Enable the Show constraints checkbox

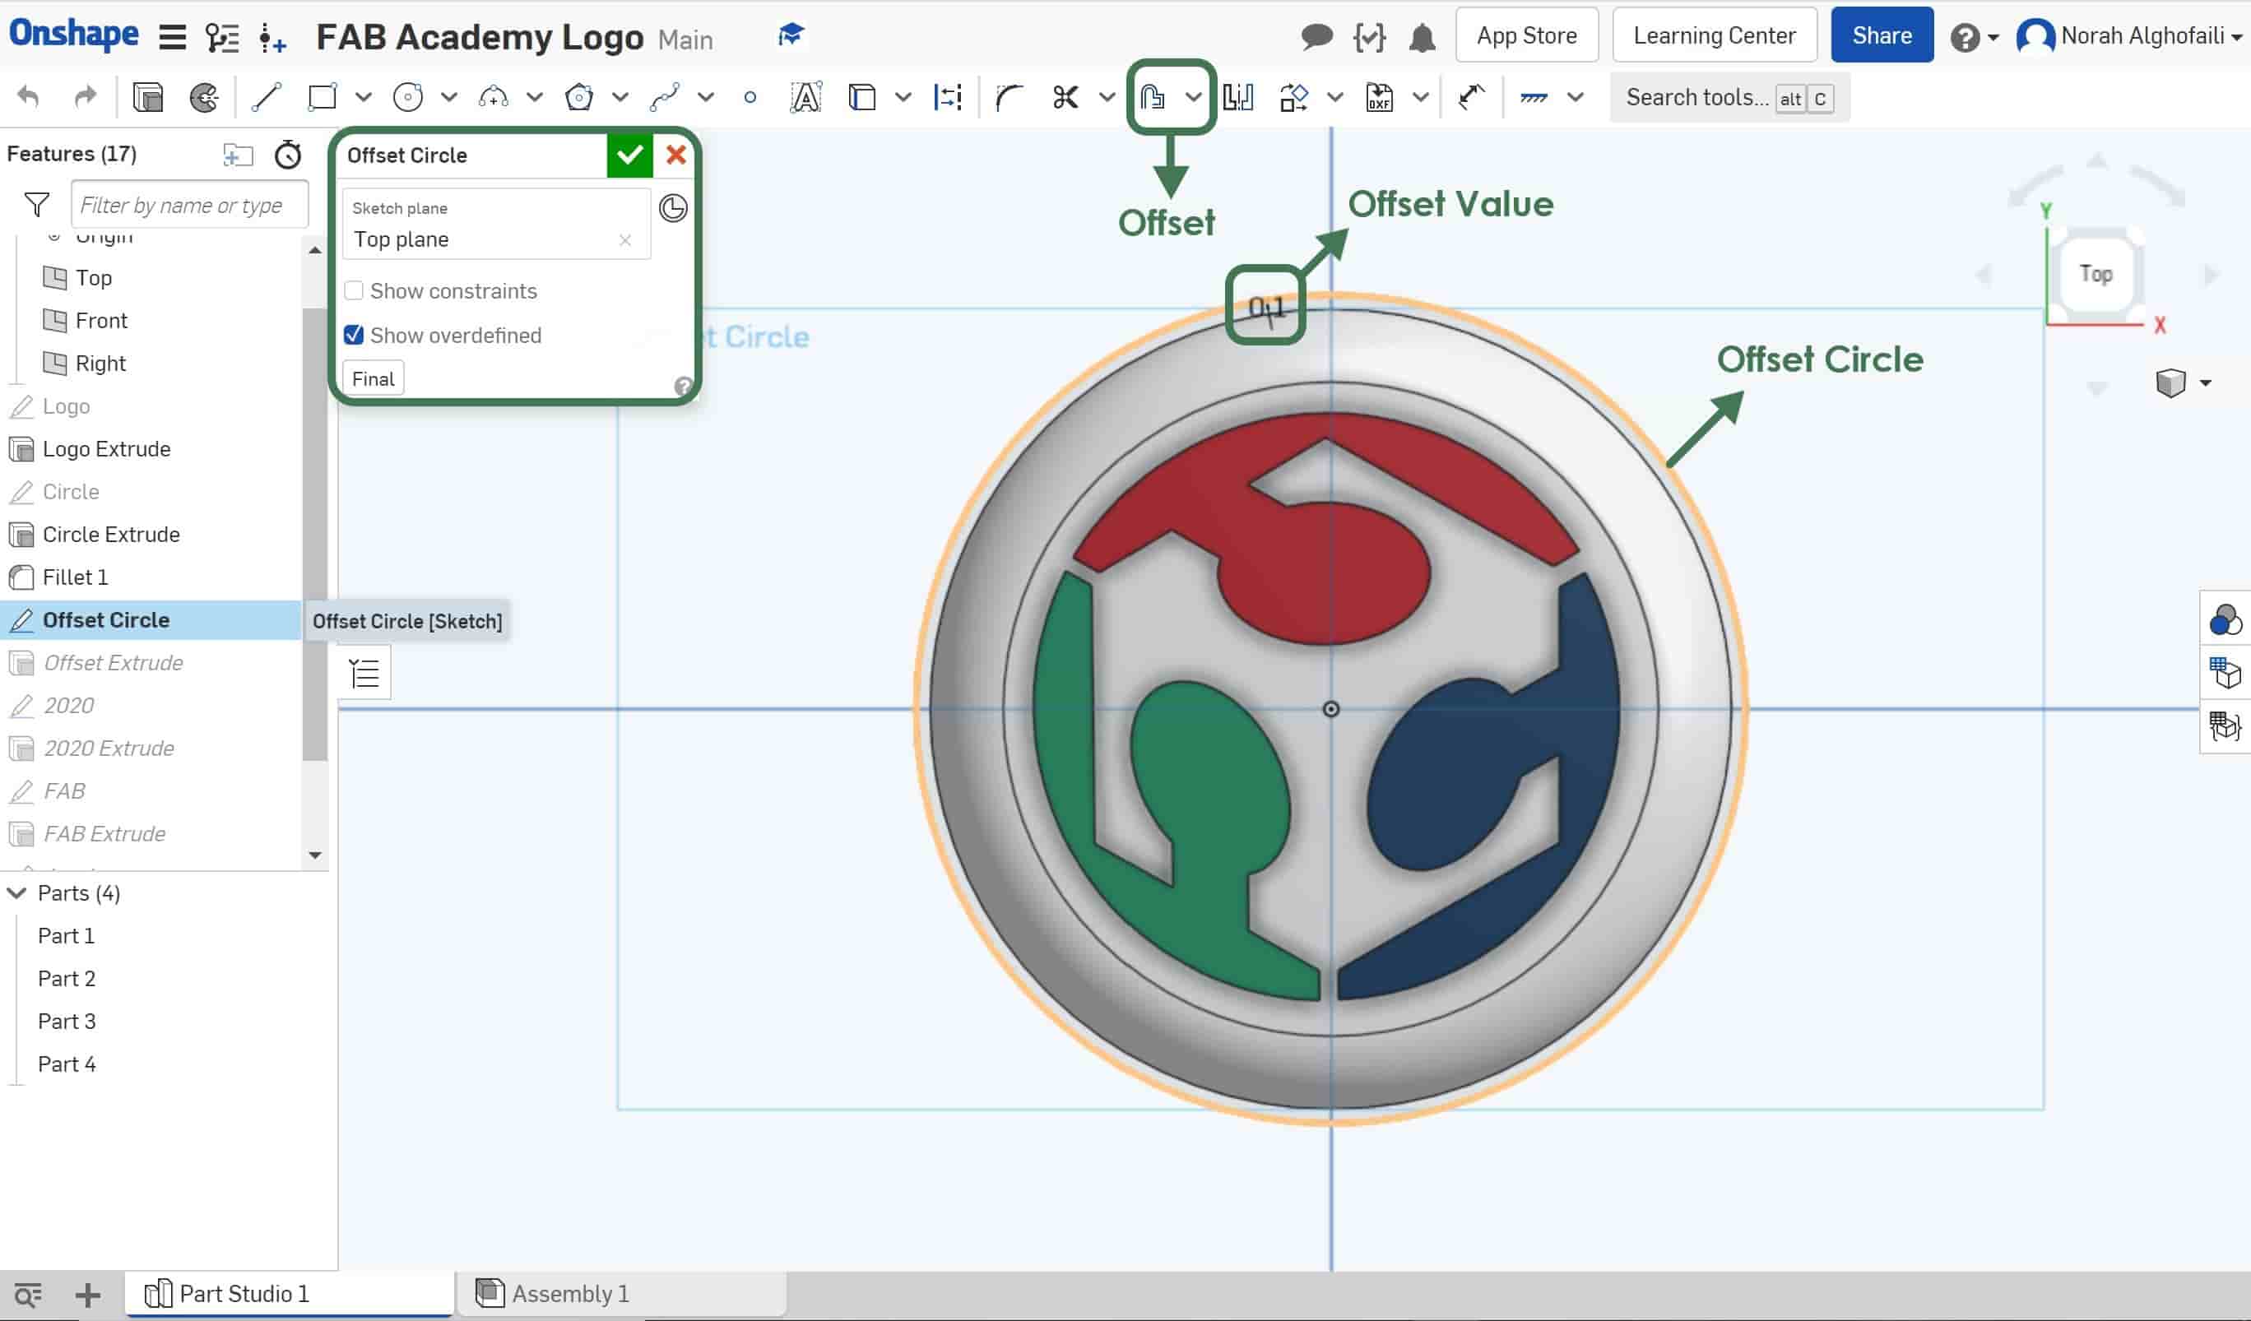(354, 290)
